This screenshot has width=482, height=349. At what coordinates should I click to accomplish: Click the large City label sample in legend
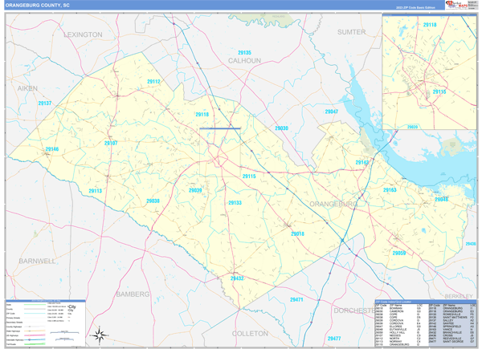[71, 307]
